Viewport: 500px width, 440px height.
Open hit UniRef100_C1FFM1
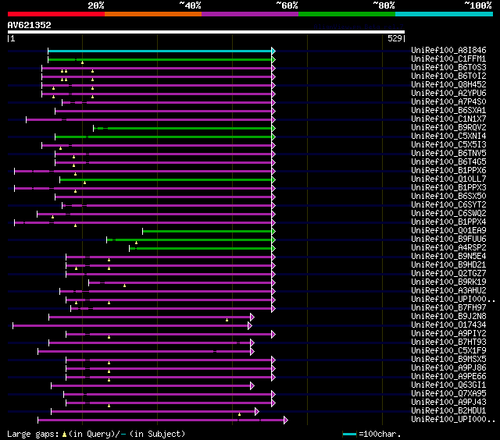point(448,59)
